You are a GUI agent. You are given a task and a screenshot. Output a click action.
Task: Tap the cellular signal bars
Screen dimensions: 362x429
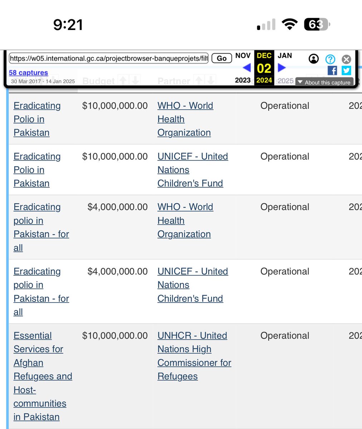[x=266, y=25]
